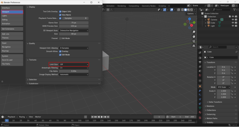
Task: Adjust the Clip Alpha slider
Action: pos(74,71)
